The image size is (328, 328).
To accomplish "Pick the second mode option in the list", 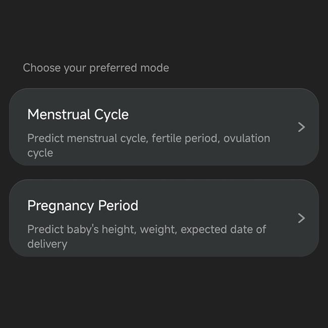I will (x=164, y=218).
